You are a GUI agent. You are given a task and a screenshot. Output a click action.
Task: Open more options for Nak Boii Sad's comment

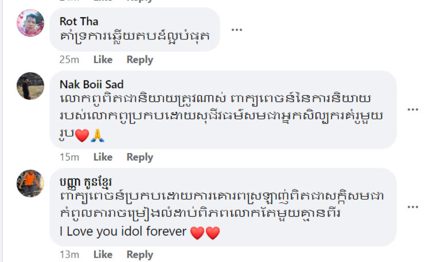pos(413,109)
